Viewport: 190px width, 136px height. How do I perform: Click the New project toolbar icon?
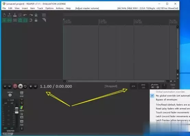tap(4, 15)
